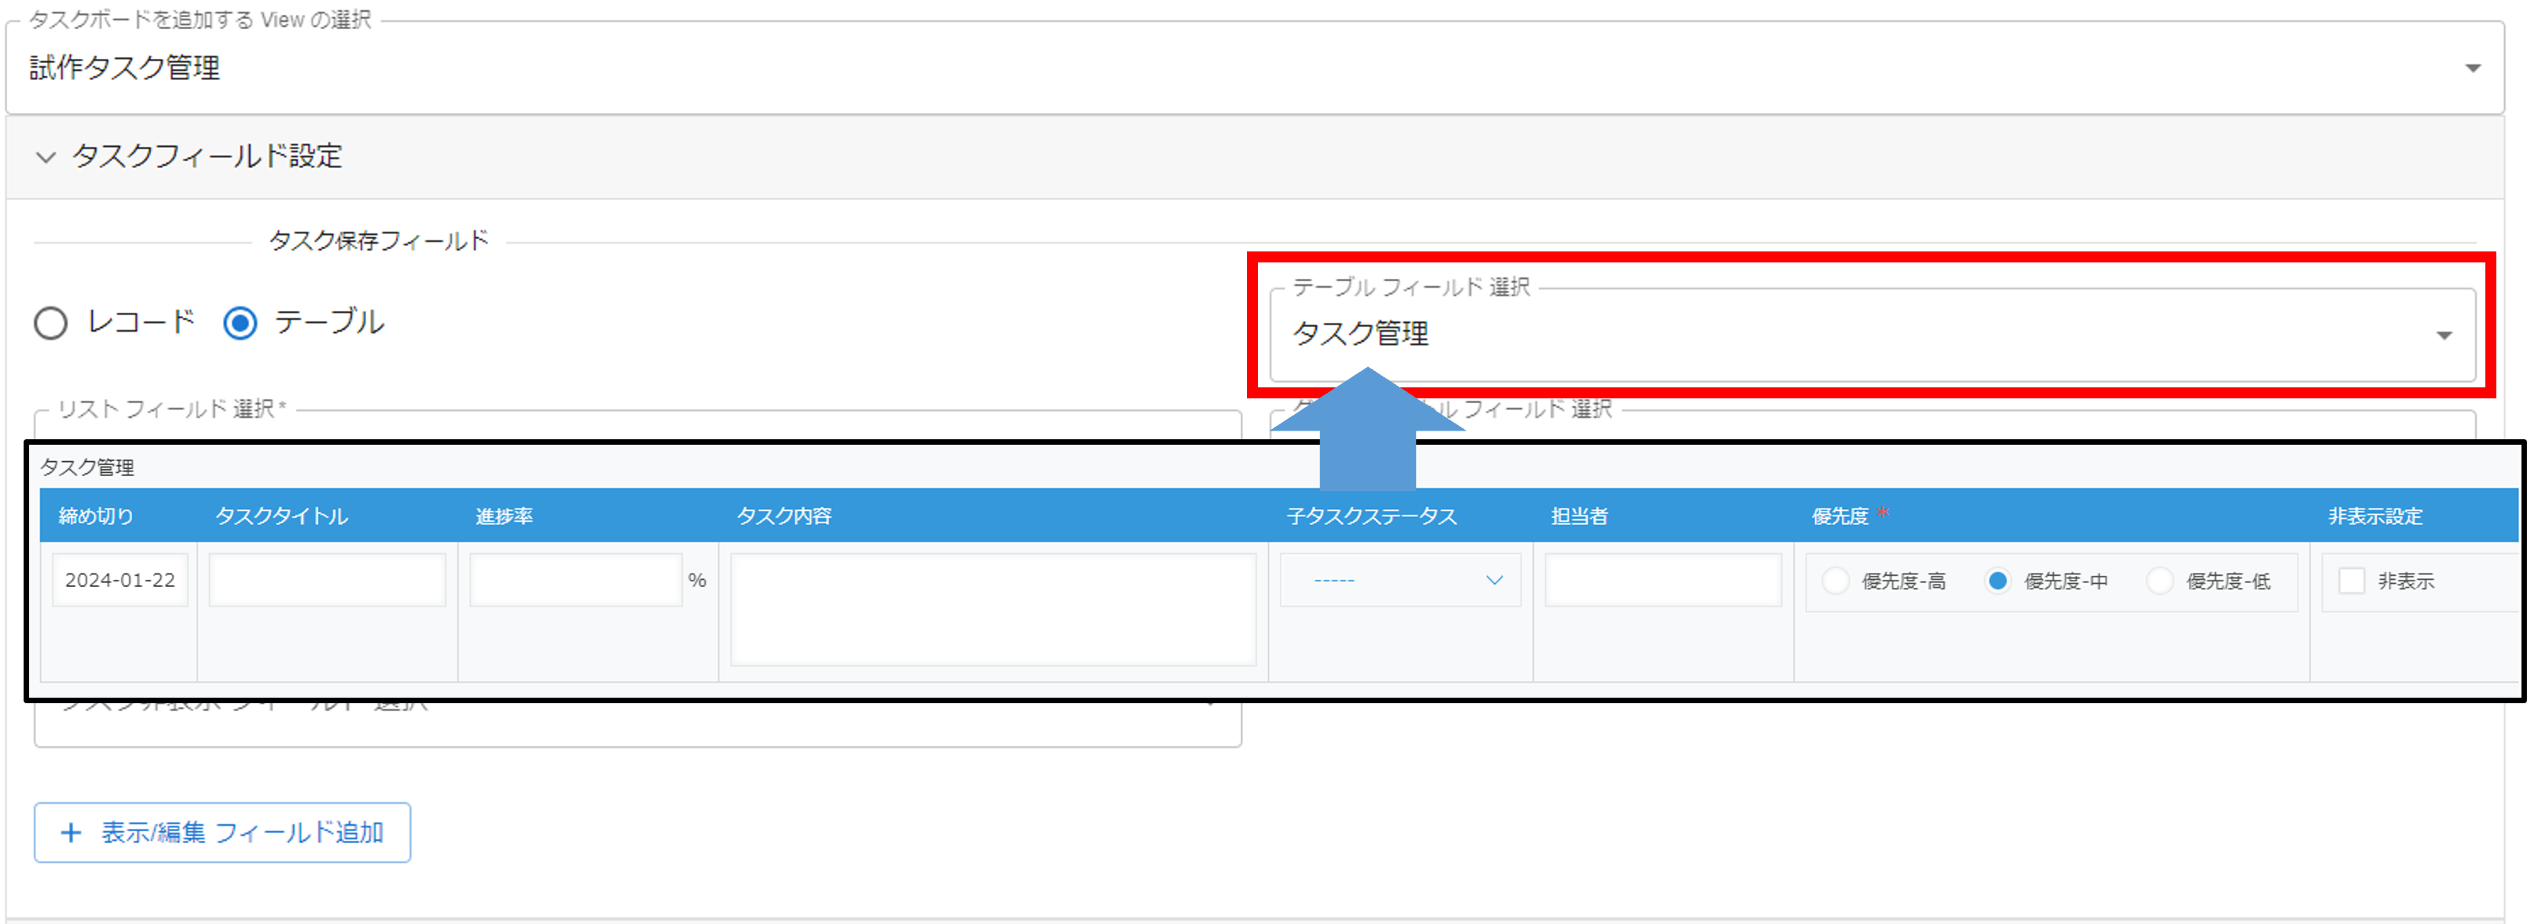Click the タスク内容 text area

pyautogui.click(x=992, y=609)
